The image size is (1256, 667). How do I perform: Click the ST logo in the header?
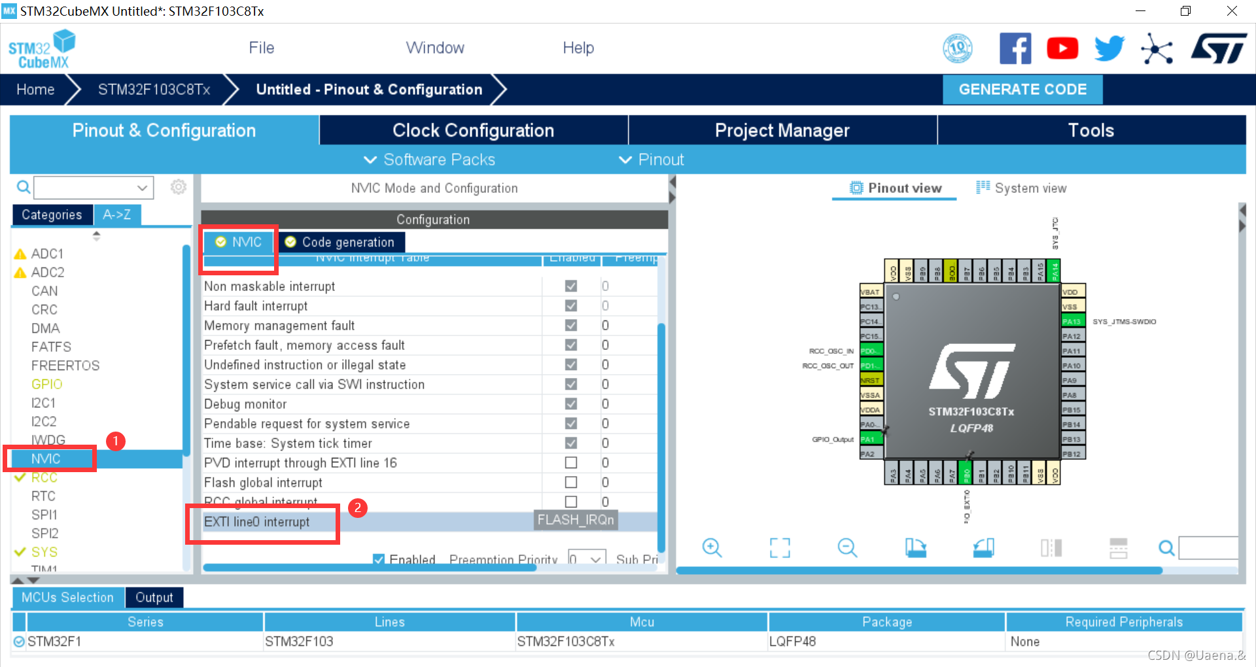point(1219,48)
